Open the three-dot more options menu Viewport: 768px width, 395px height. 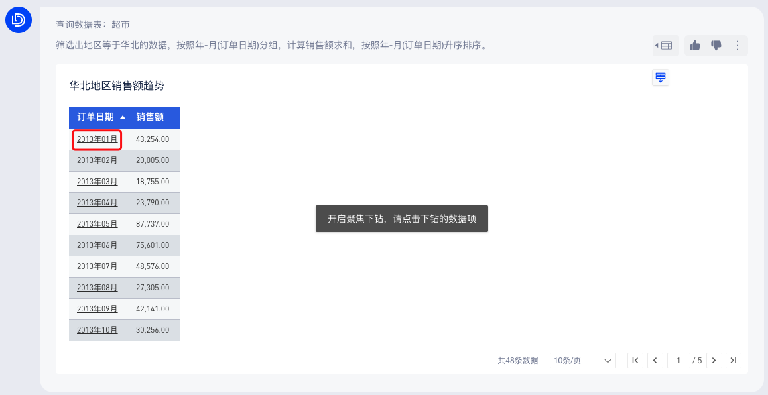(737, 46)
